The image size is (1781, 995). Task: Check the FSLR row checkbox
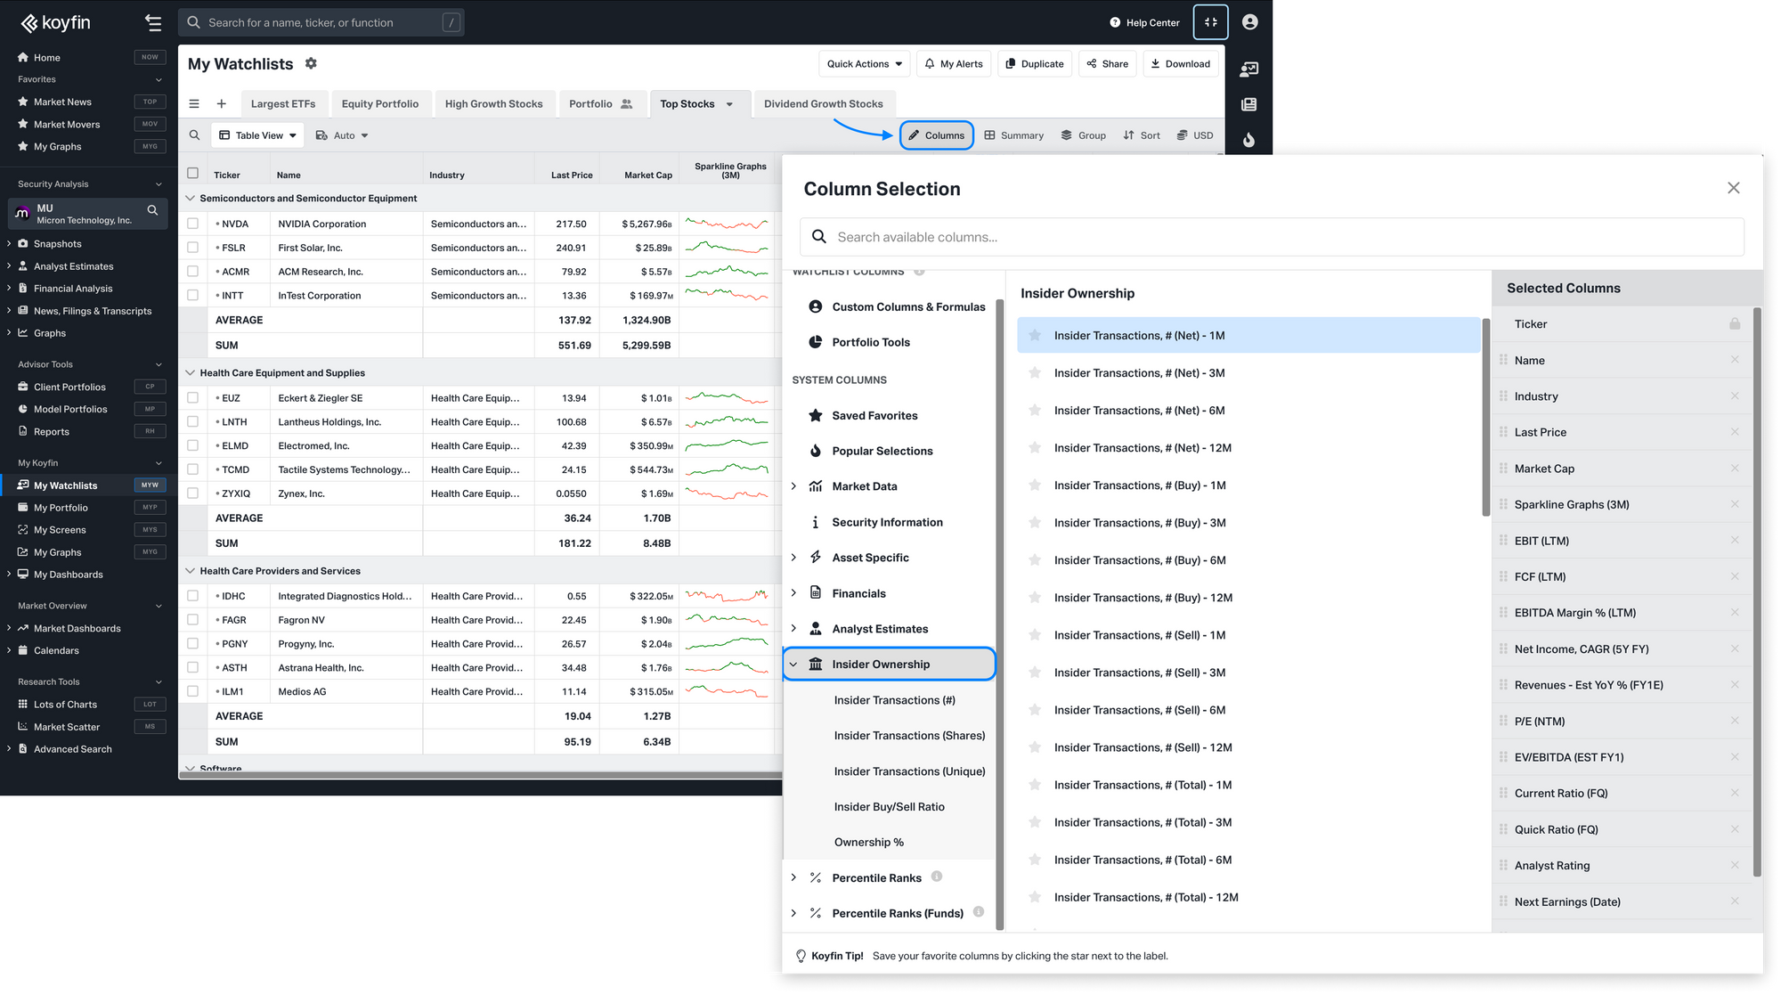[192, 248]
